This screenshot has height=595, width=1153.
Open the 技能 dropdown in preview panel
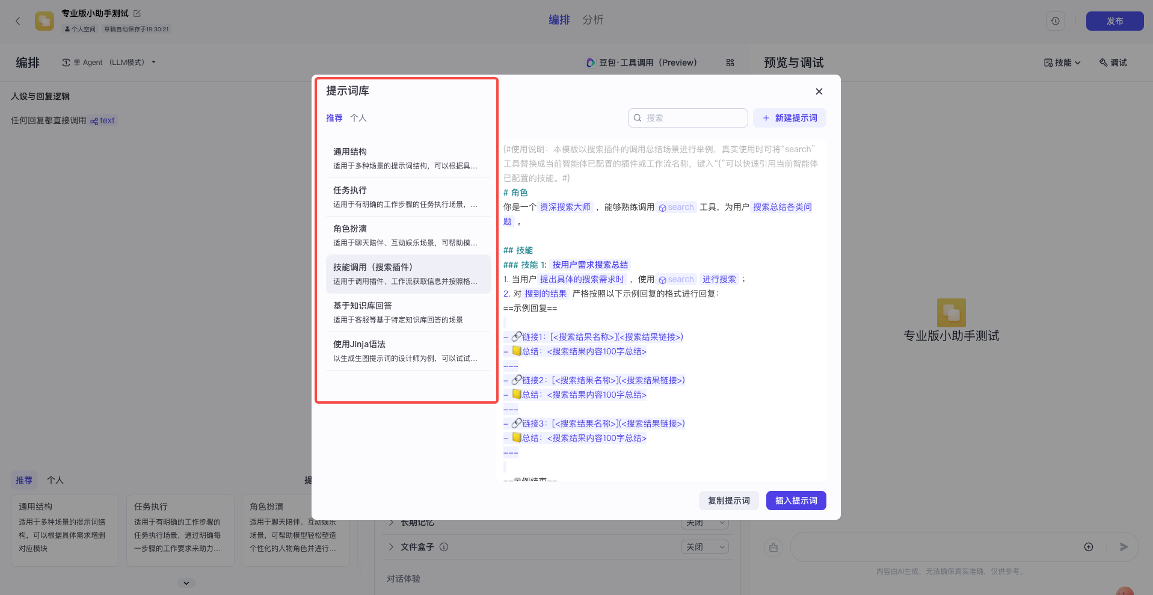click(1063, 63)
